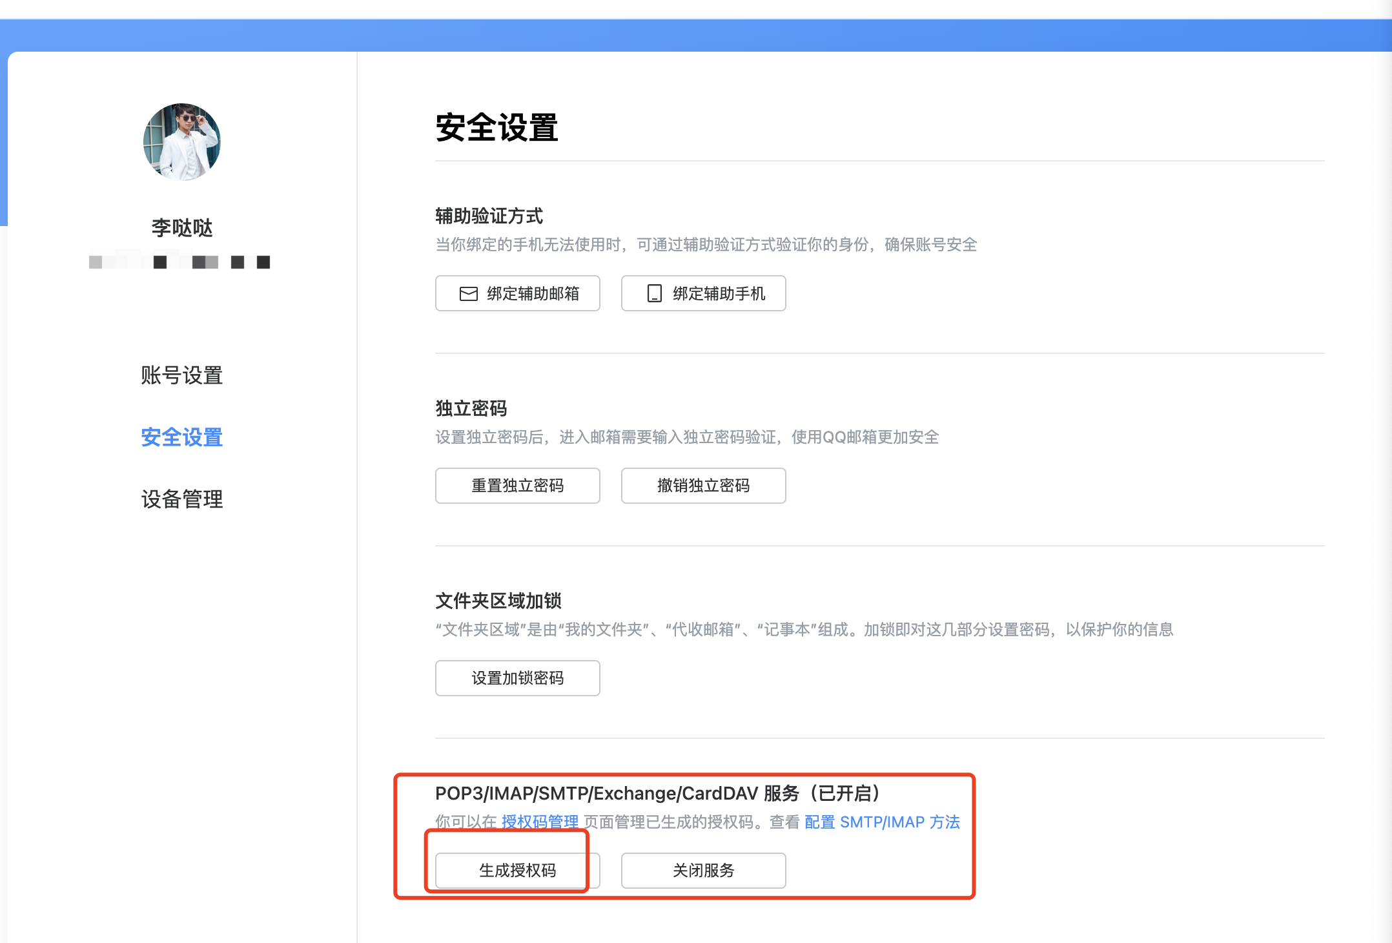Screen dimensions: 1392x943
Task: Click the 撤销独立密码 button
Action: pyautogui.click(x=703, y=486)
